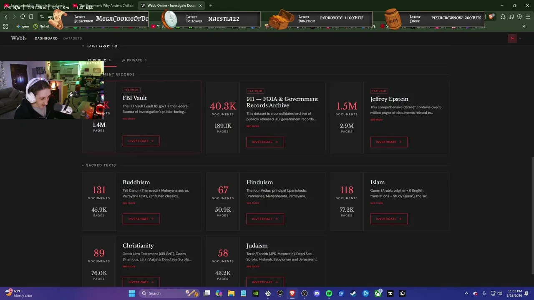Image resolution: width=534 pixels, height=300 pixels.
Task: Expand 'see more' under Buddhism
Action: (129, 203)
